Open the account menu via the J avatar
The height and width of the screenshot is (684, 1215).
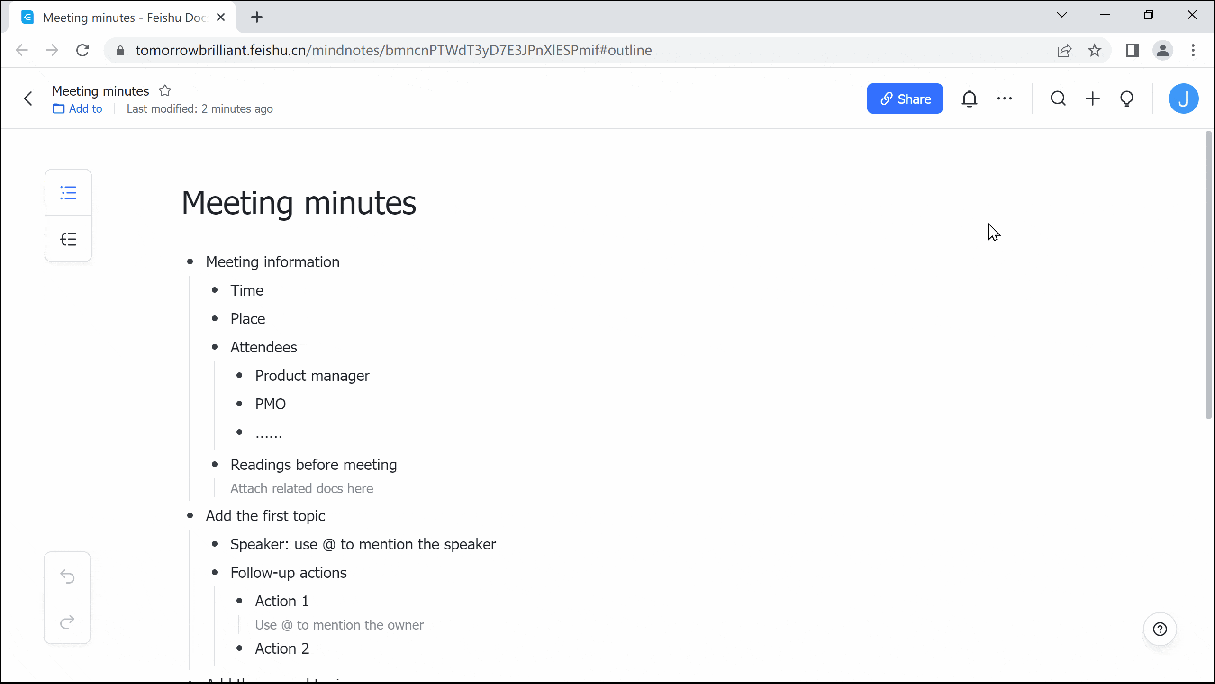[x=1184, y=99]
